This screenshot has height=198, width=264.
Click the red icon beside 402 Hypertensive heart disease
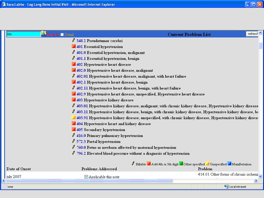pos(74,64)
